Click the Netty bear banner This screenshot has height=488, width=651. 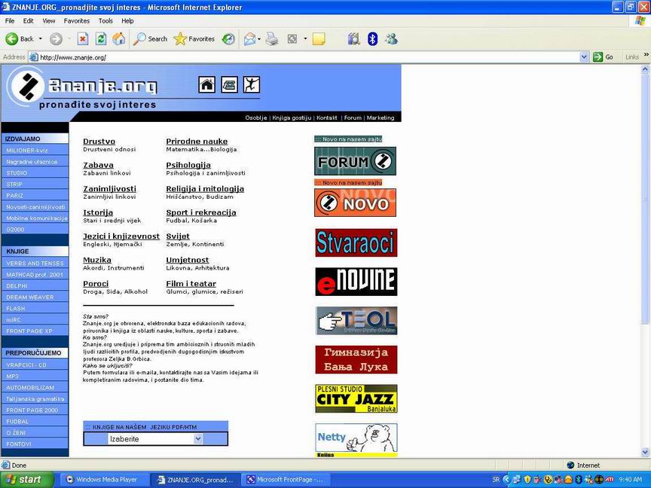356,438
